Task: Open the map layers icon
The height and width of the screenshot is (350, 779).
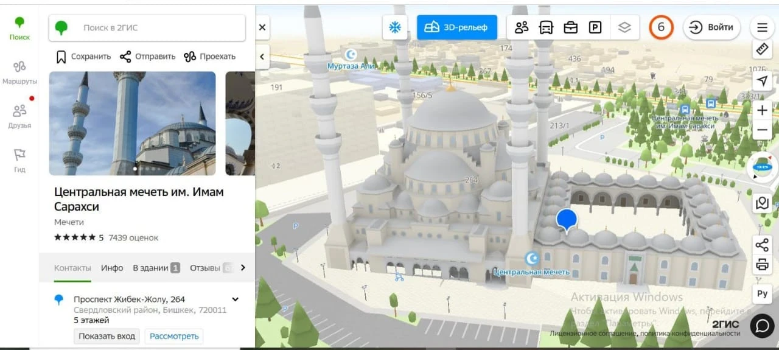Action: pyautogui.click(x=624, y=27)
